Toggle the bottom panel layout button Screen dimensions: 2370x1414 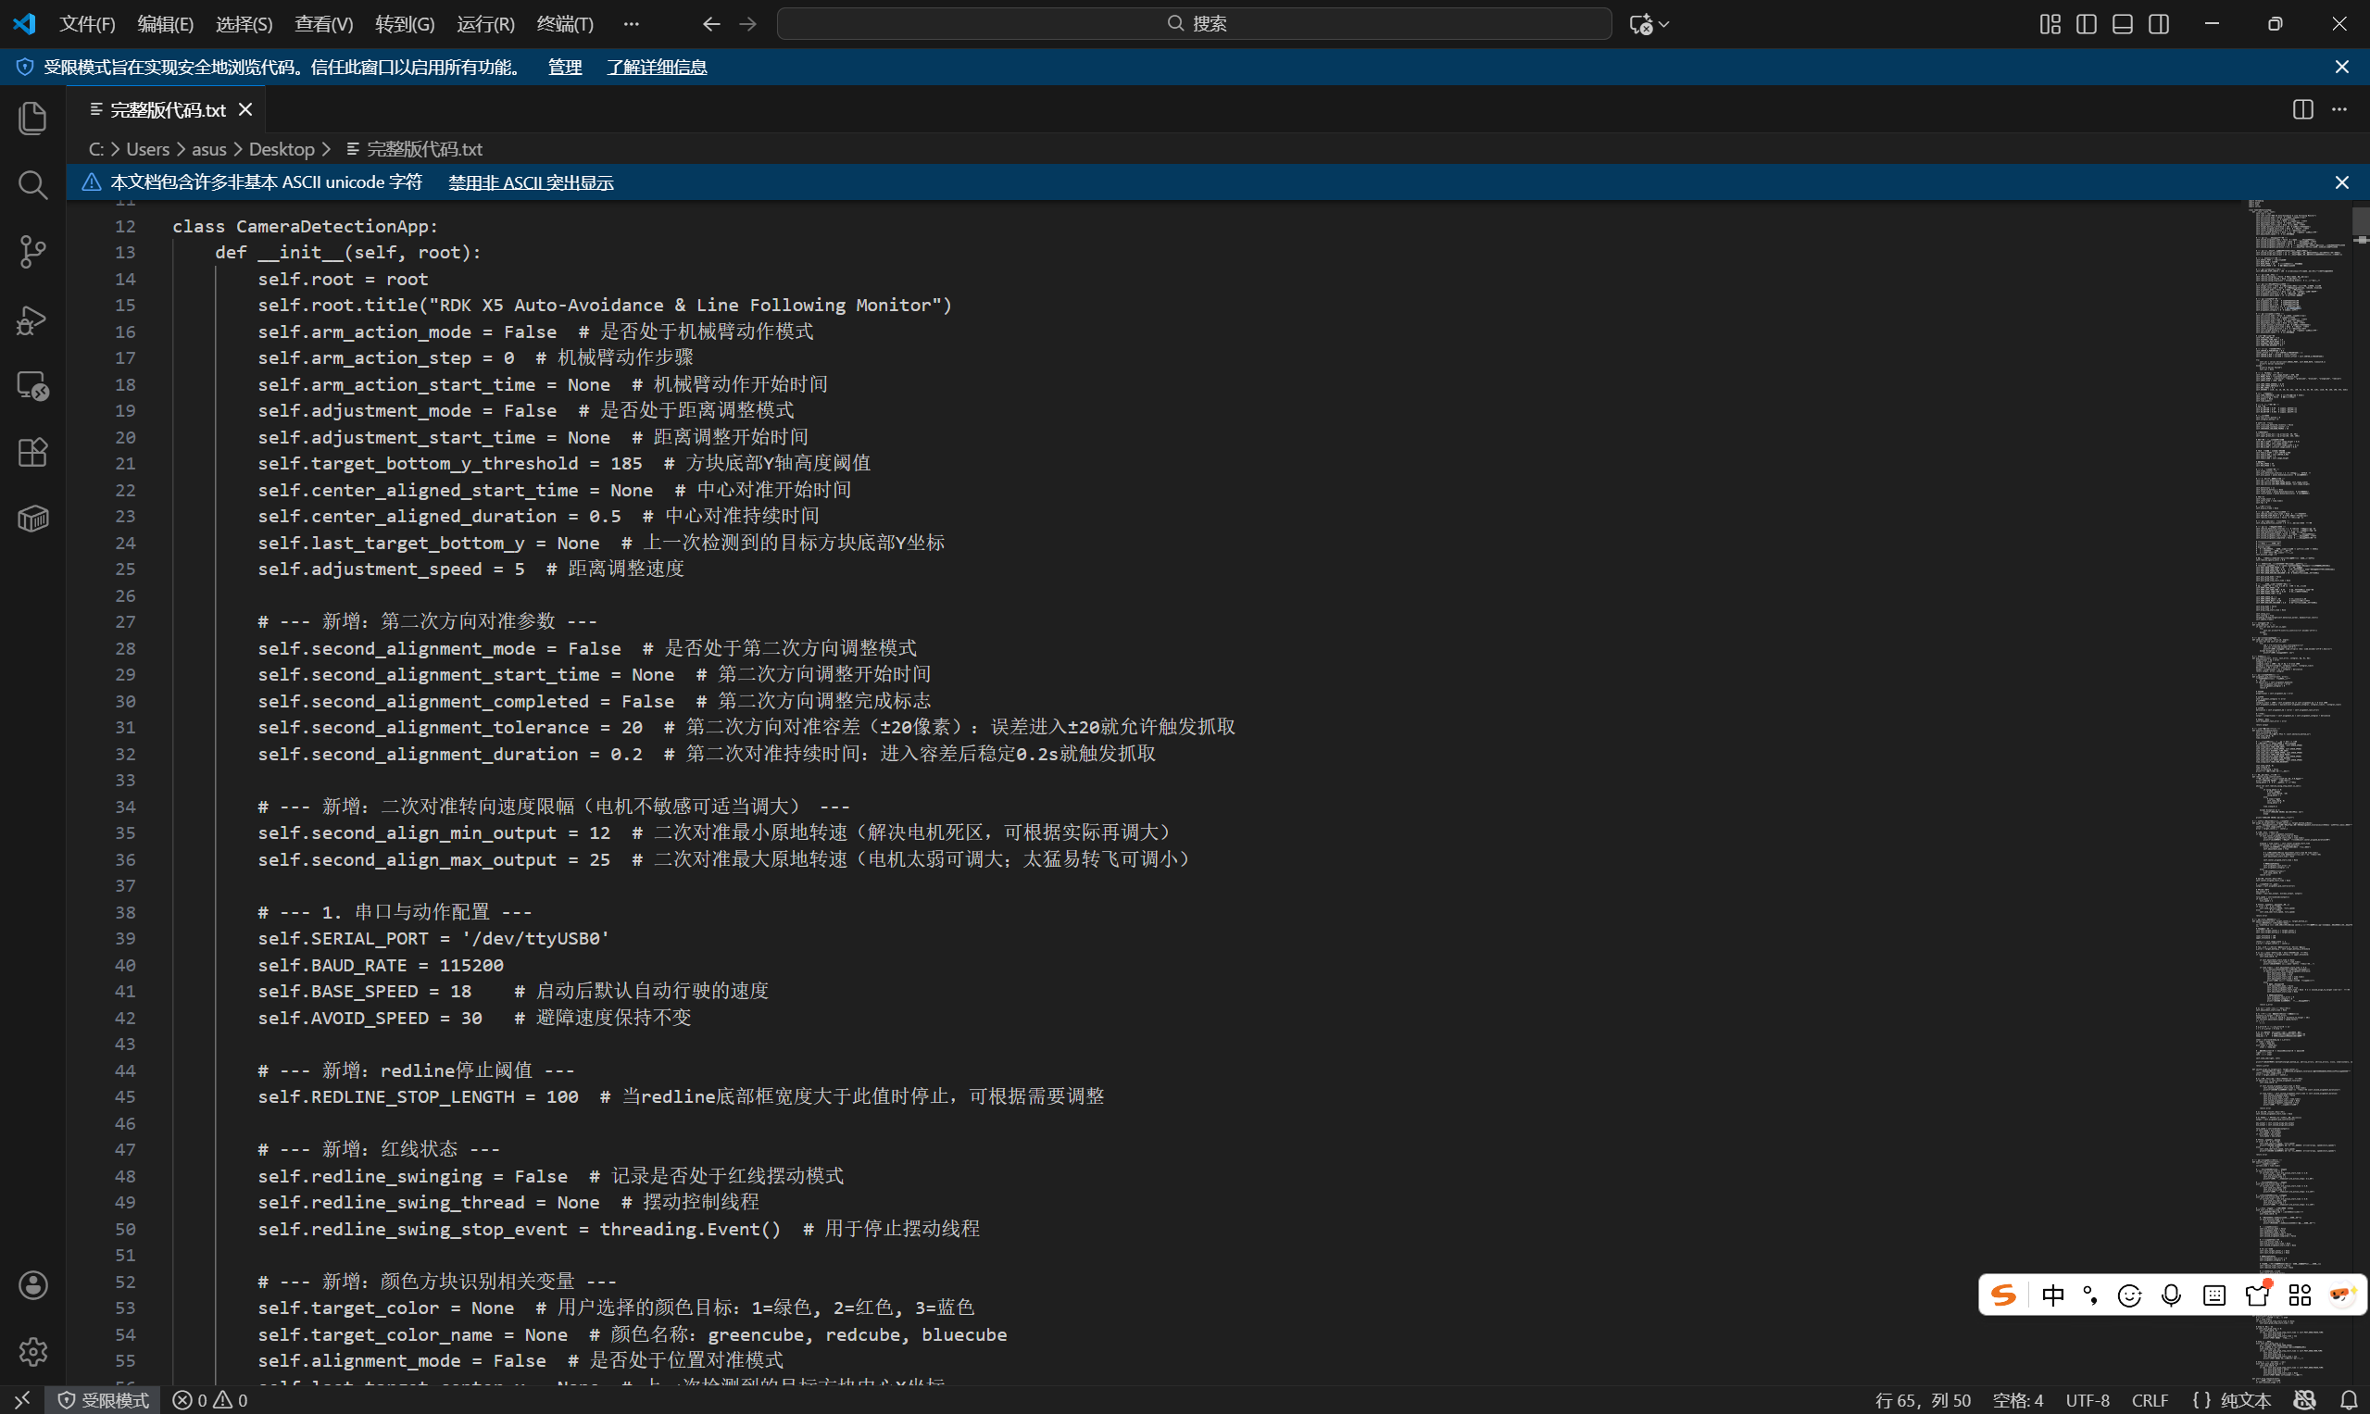[x=2122, y=24]
